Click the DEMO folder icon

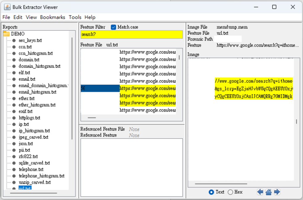point(7,34)
